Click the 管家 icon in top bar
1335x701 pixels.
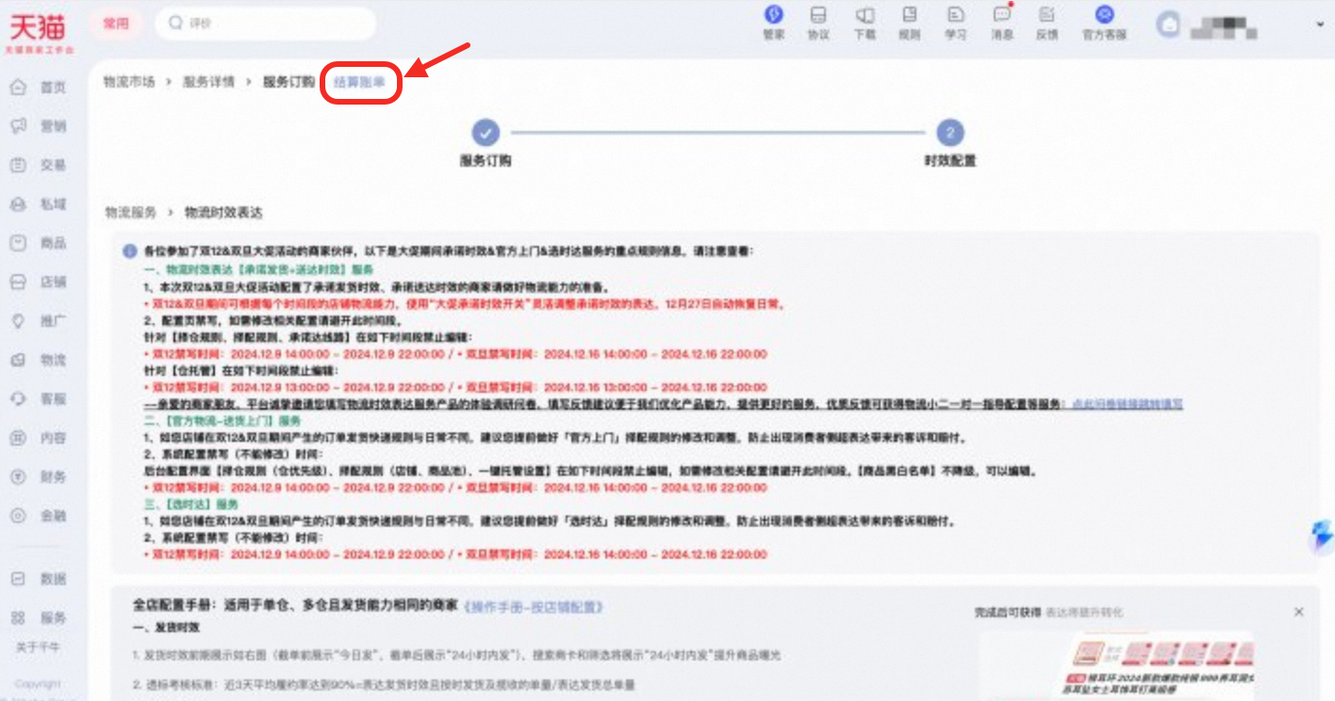(773, 14)
